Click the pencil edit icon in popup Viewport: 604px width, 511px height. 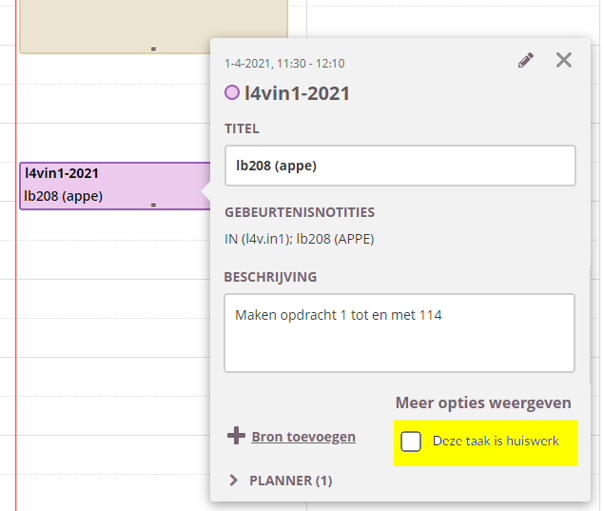point(526,61)
